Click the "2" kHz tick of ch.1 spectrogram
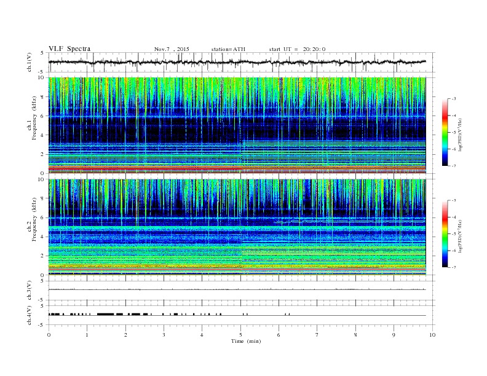 pyautogui.click(x=42, y=154)
